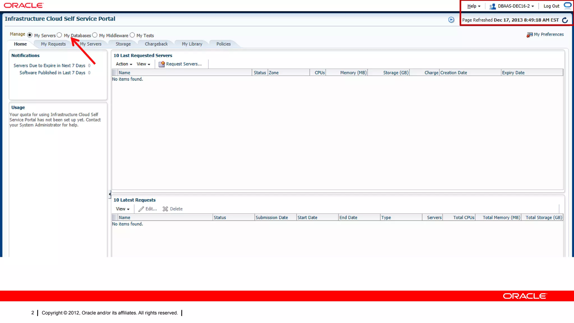The width and height of the screenshot is (574, 323).
Task: Click the requests table Status column header
Action: pyautogui.click(x=233, y=218)
